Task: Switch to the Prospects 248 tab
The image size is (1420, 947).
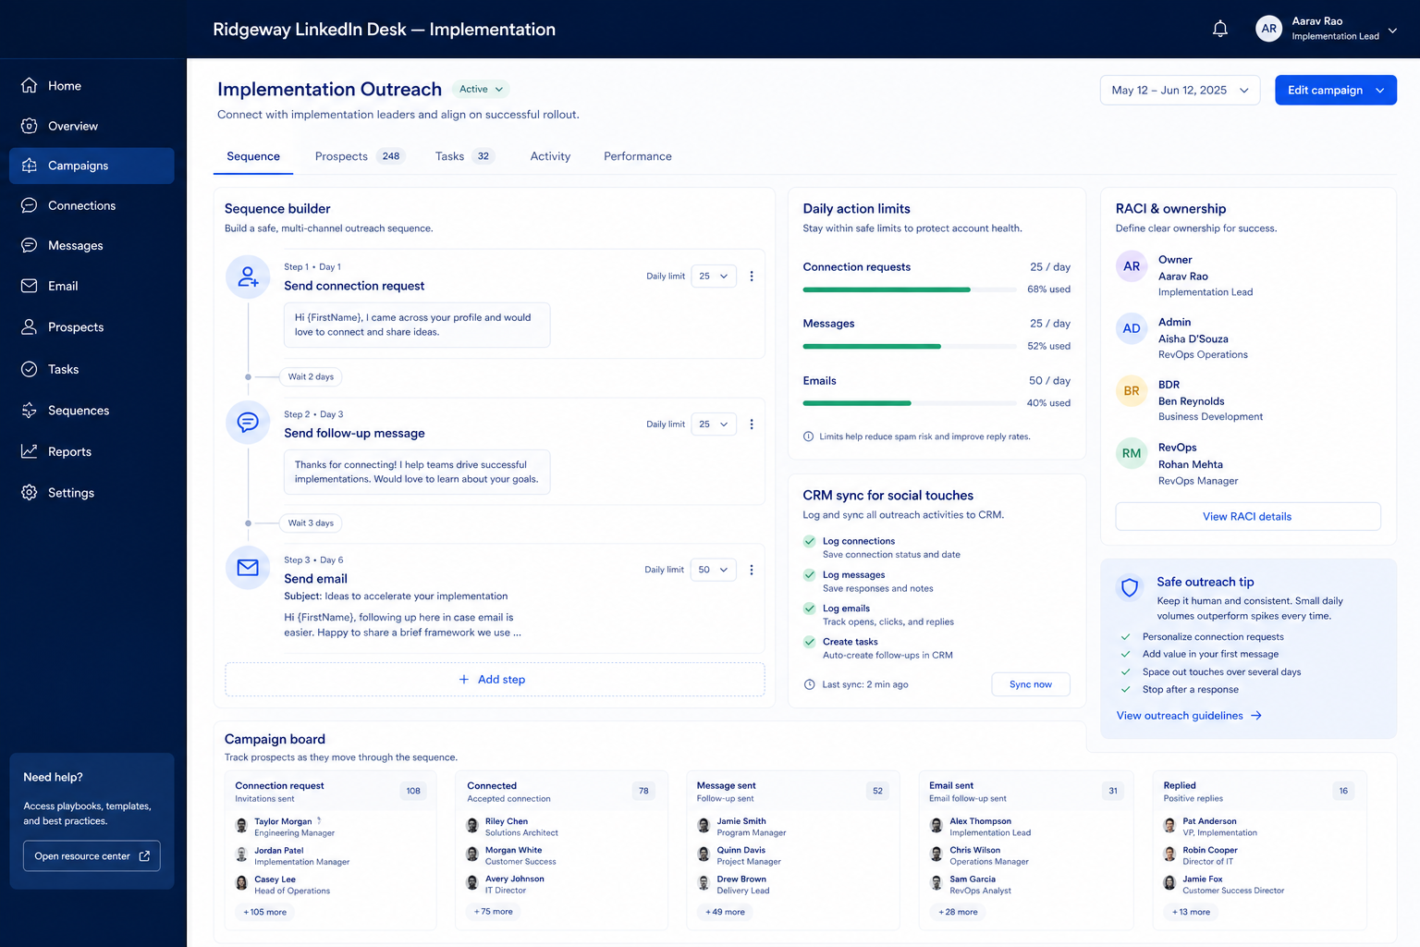Action: (360, 156)
